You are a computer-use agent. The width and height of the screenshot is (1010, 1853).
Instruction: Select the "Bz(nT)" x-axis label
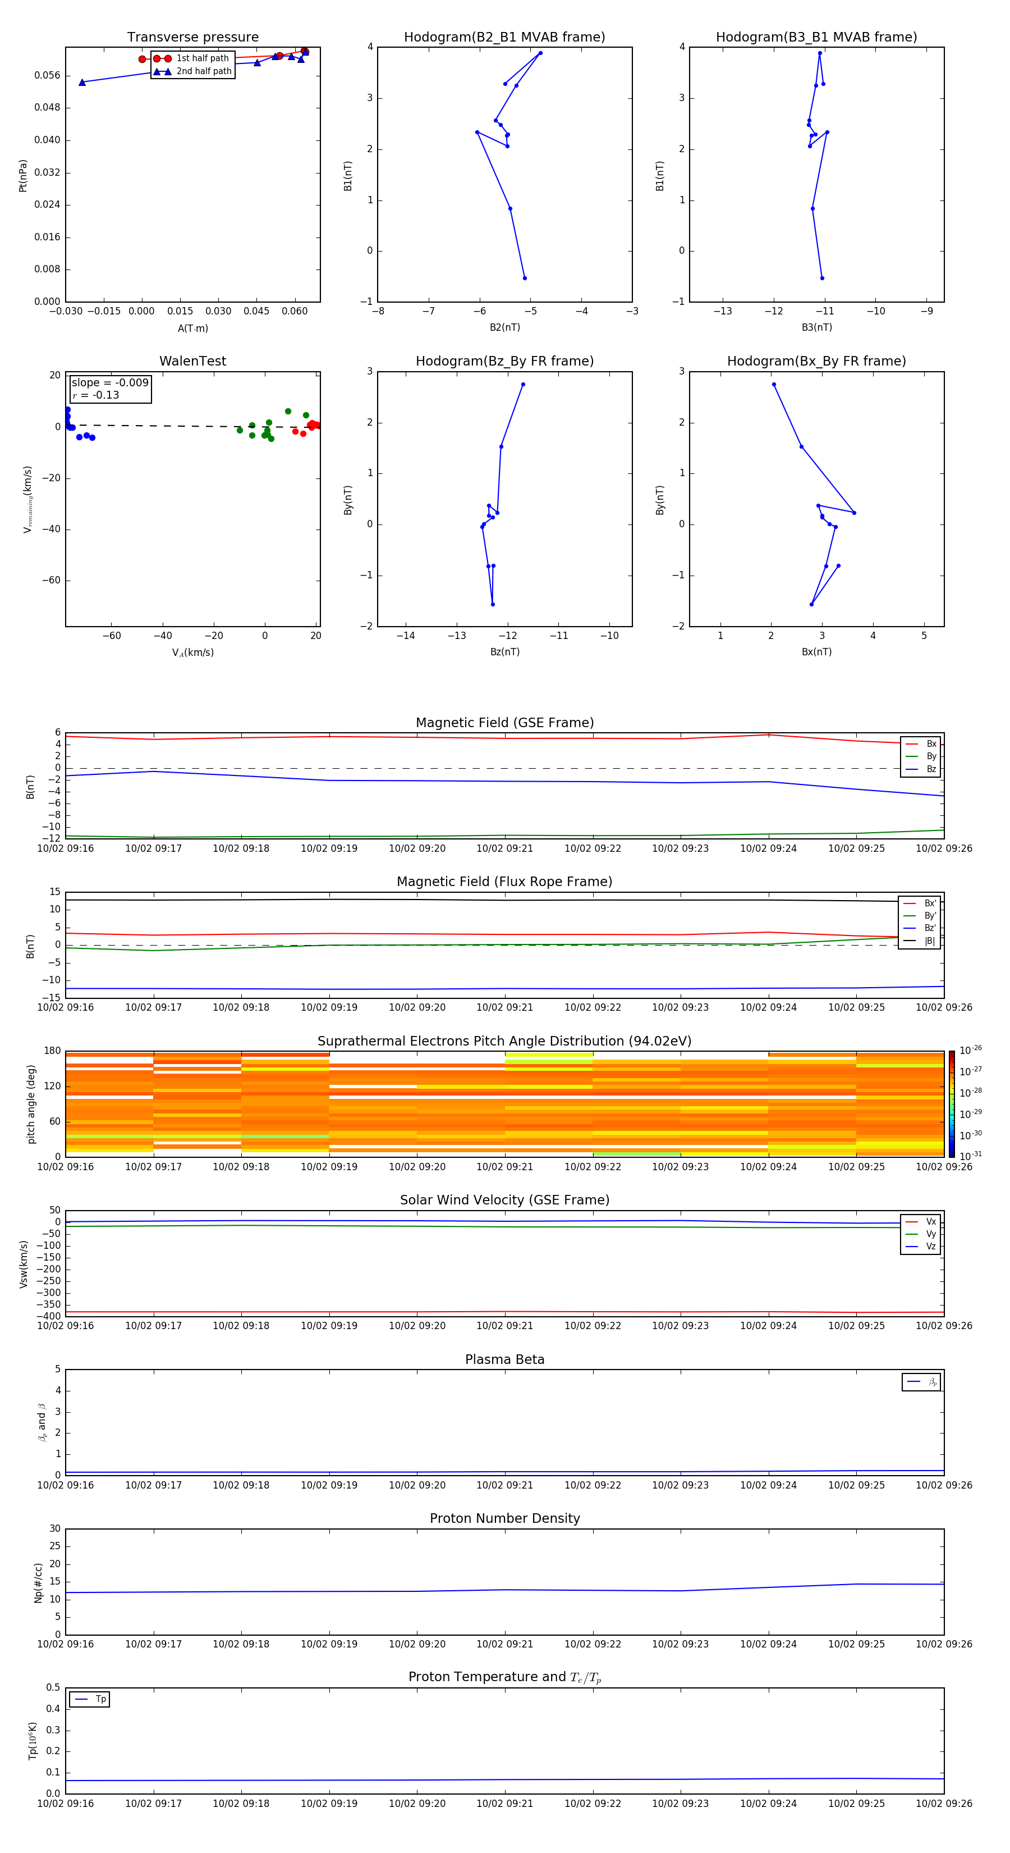[x=504, y=652]
